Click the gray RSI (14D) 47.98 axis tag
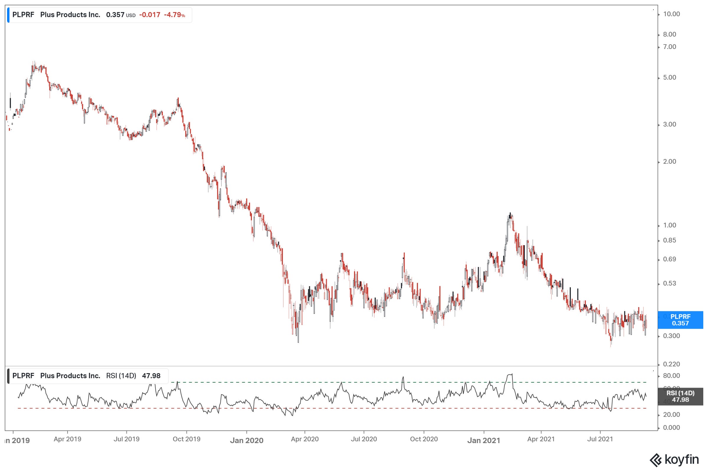This screenshot has height=472, width=708. click(x=680, y=396)
